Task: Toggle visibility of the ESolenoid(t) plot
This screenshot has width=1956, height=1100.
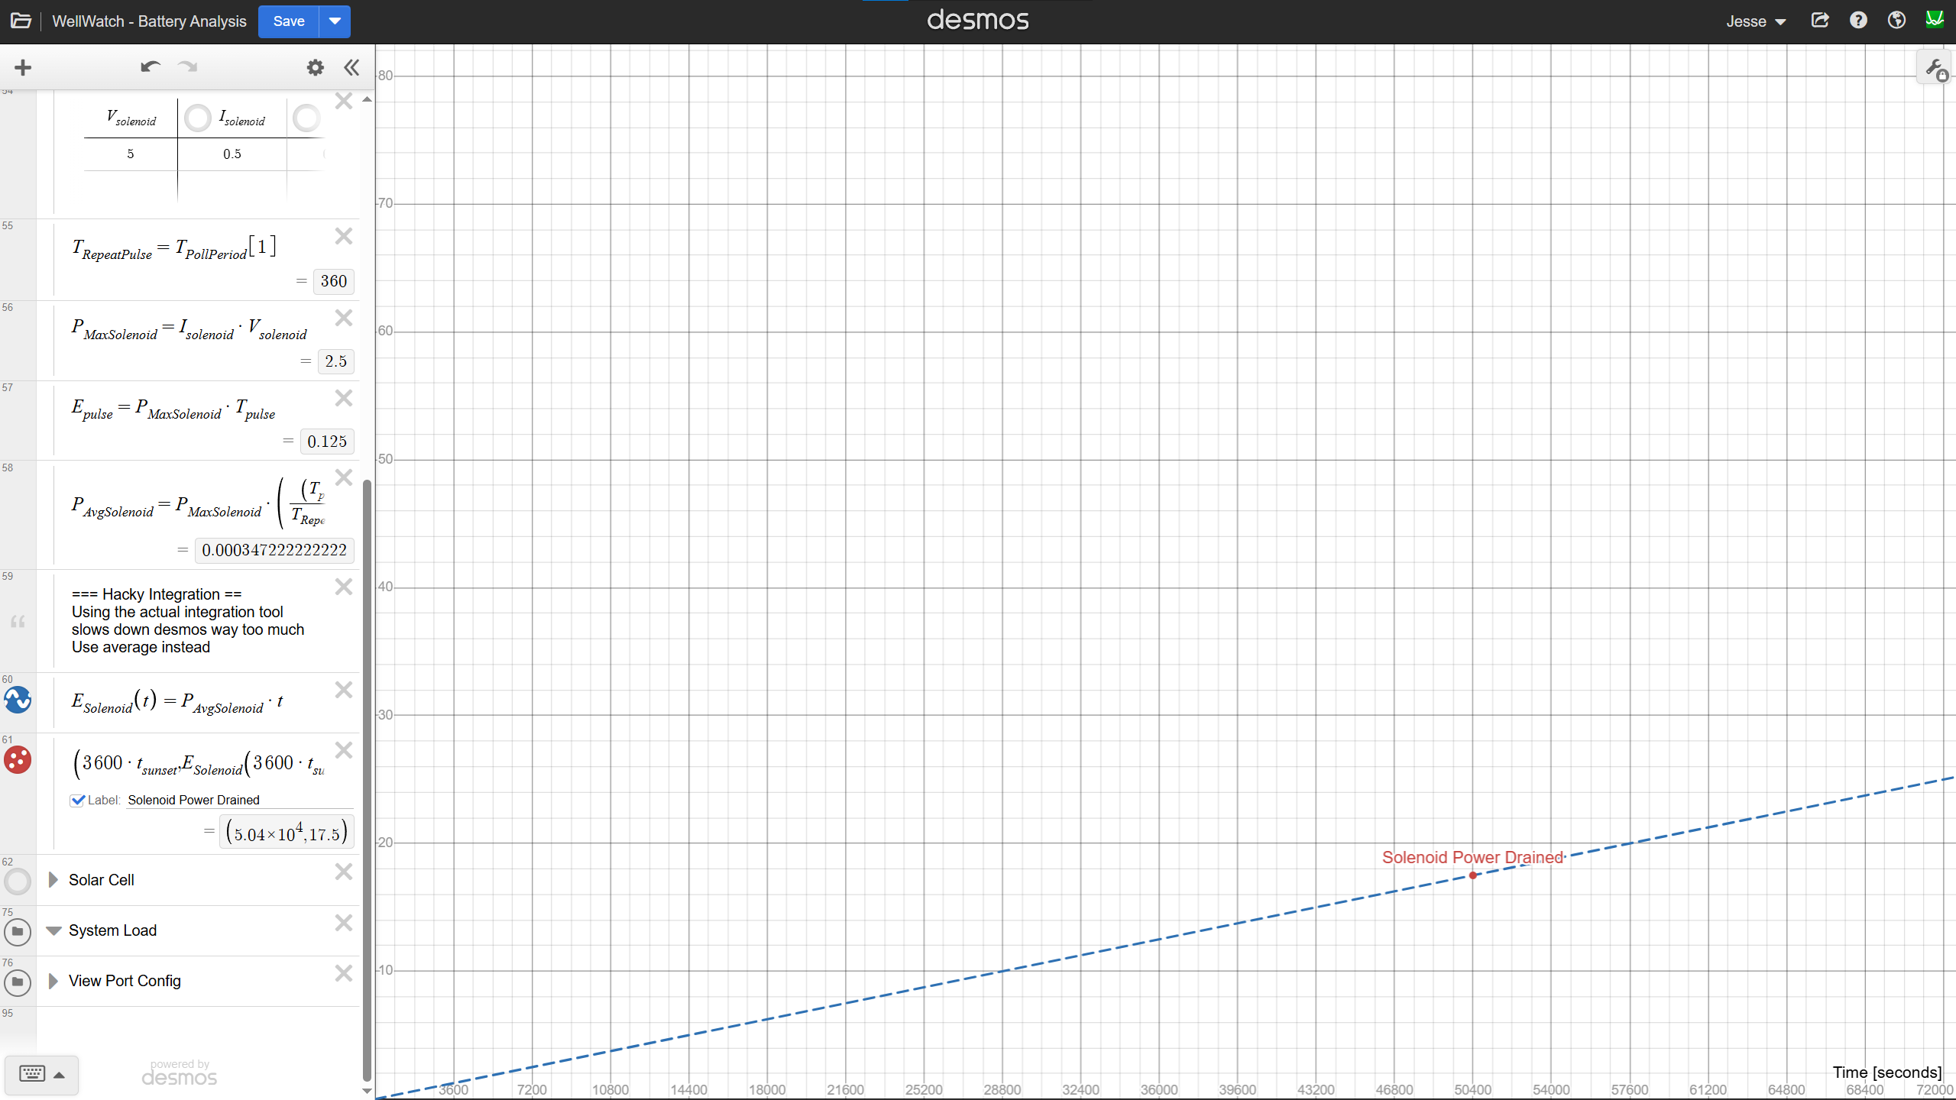Action: pos(18,700)
